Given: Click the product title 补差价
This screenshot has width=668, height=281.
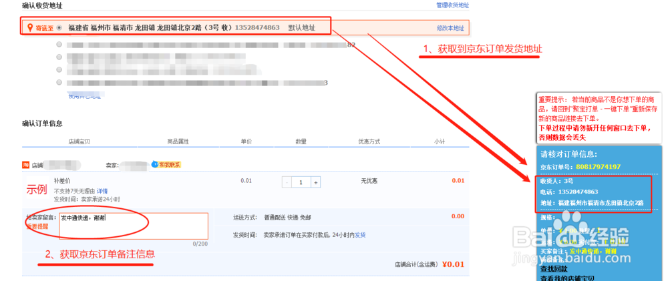Looking at the screenshot, I should 62,180.
